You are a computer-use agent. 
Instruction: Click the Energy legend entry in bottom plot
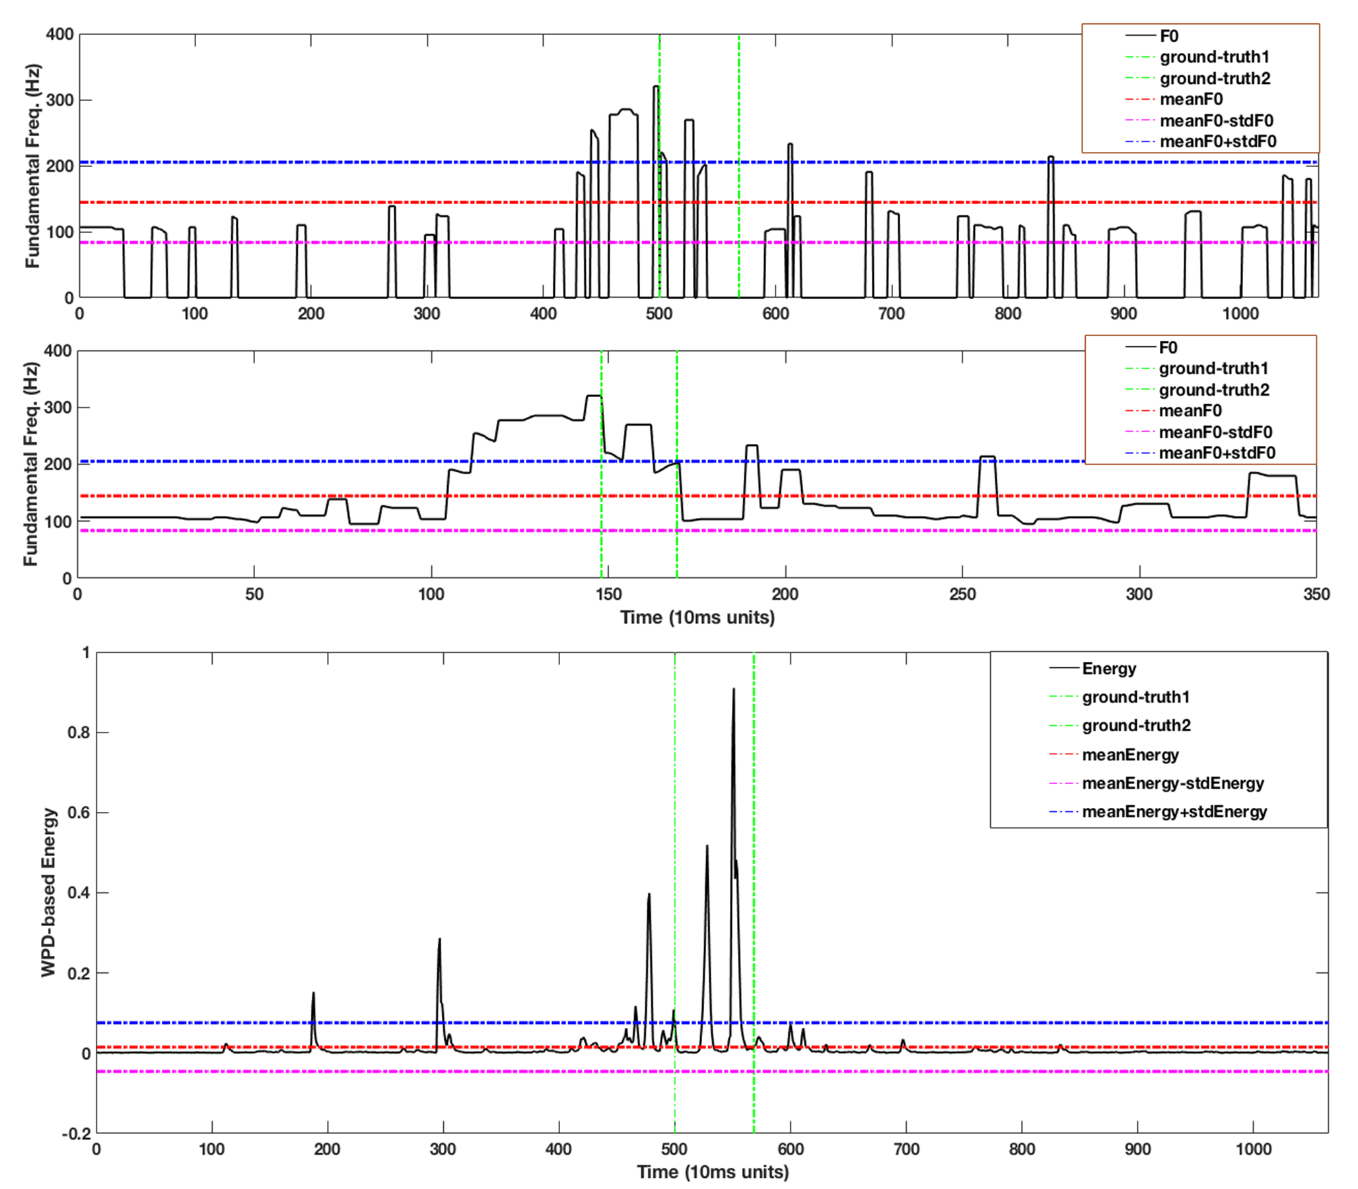tap(1108, 668)
